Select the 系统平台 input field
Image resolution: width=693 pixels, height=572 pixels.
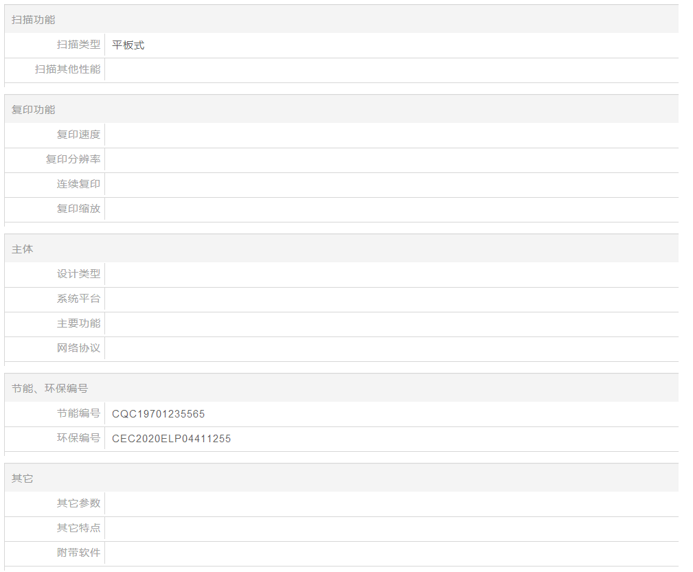391,299
